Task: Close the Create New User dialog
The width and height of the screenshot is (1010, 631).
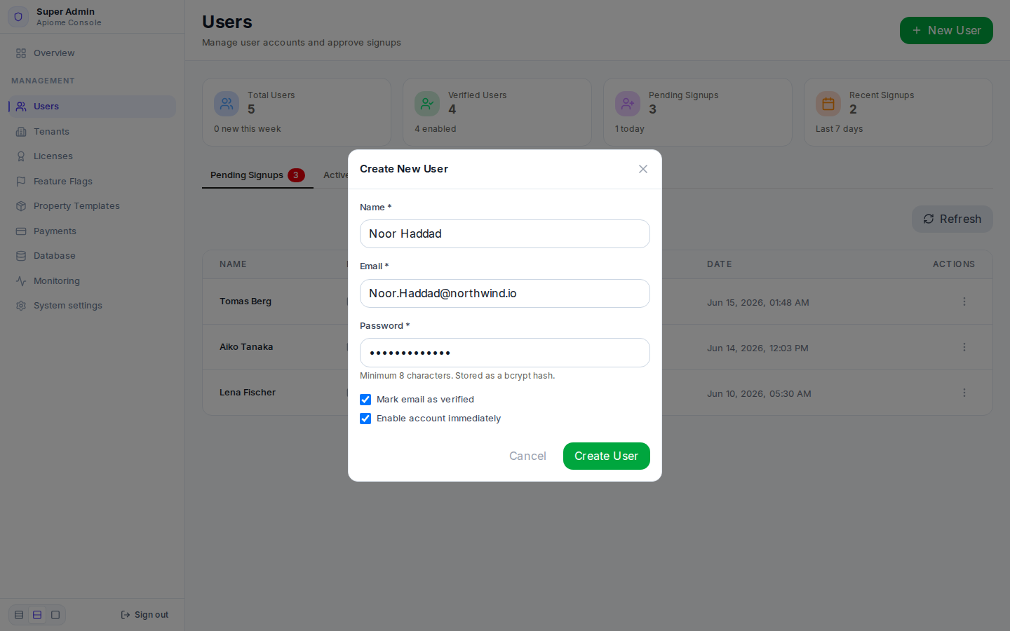Action: (x=643, y=169)
